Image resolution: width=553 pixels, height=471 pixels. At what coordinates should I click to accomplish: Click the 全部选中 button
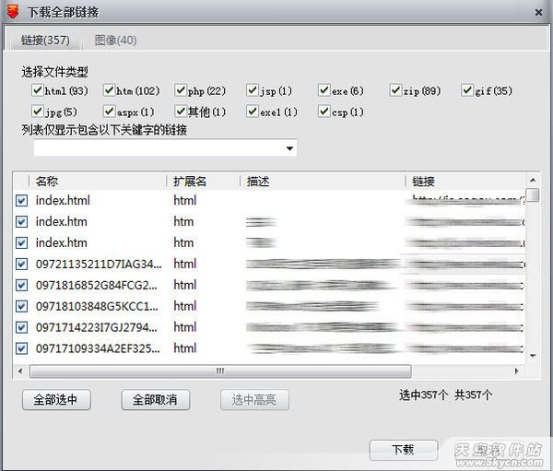(x=61, y=399)
